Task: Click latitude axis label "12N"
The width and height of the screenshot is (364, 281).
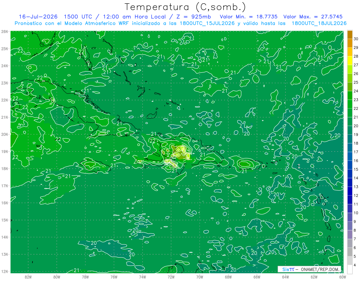Action: coord(4,271)
